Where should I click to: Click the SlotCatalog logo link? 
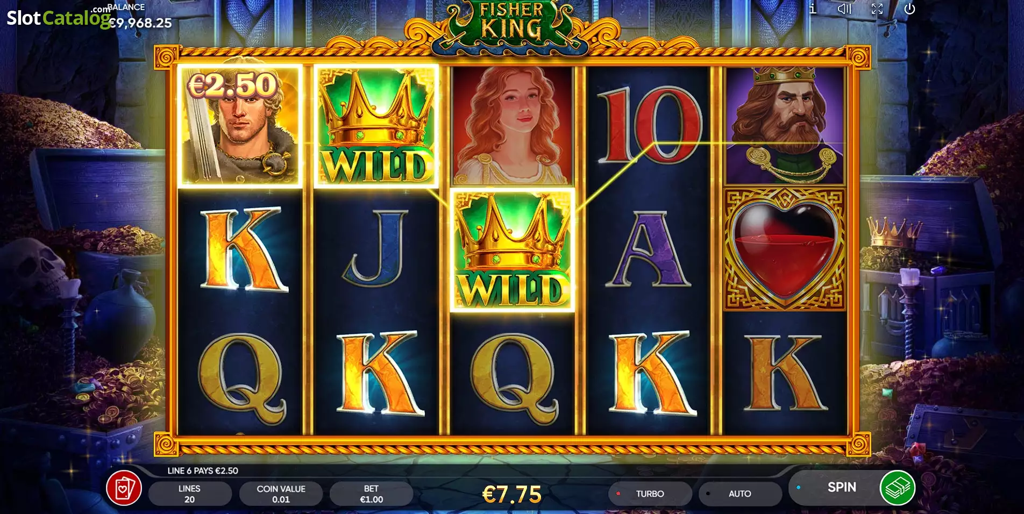pyautogui.click(x=58, y=17)
